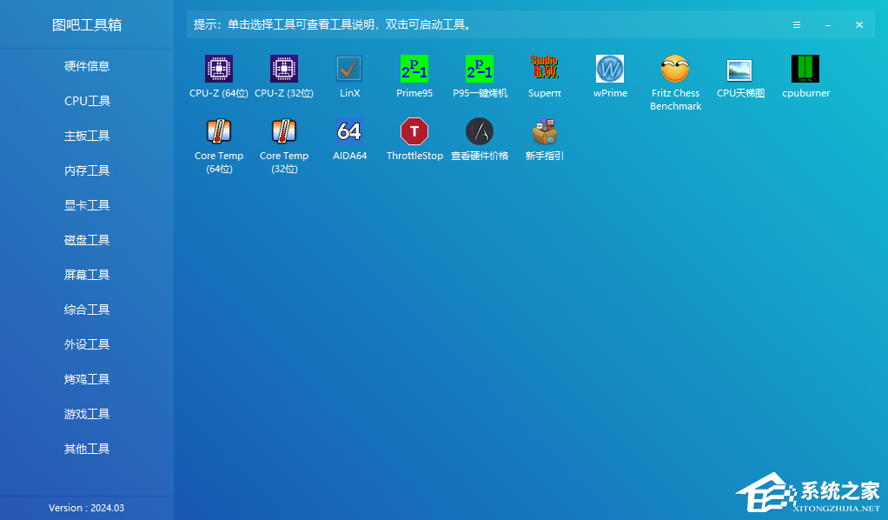Image resolution: width=888 pixels, height=520 pixels.
Task: Click the cpuburner icon
Action: click(805, 69)
